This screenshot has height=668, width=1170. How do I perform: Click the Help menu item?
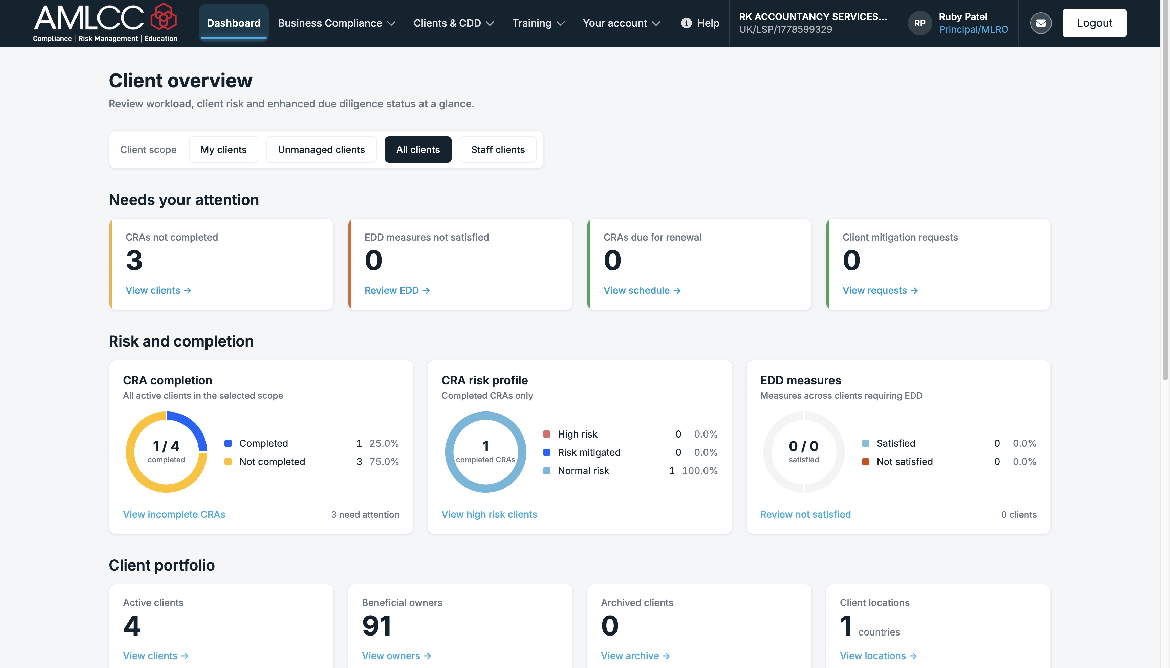coord(700,23)
